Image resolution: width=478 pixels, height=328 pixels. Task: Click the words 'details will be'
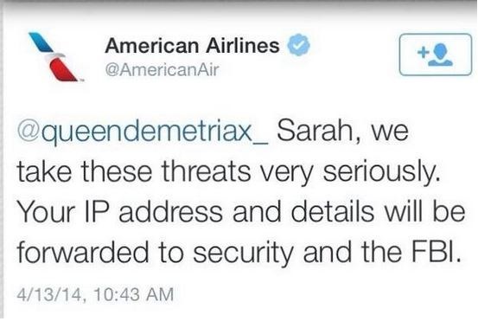(x=378, y=211)
